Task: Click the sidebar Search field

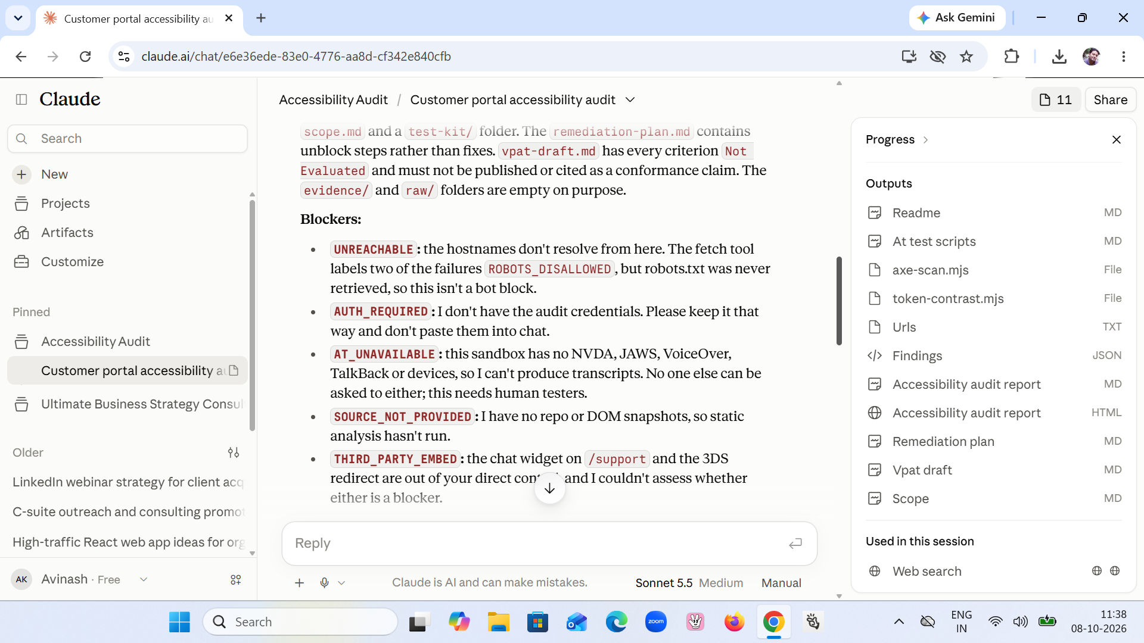Action: 128,139
